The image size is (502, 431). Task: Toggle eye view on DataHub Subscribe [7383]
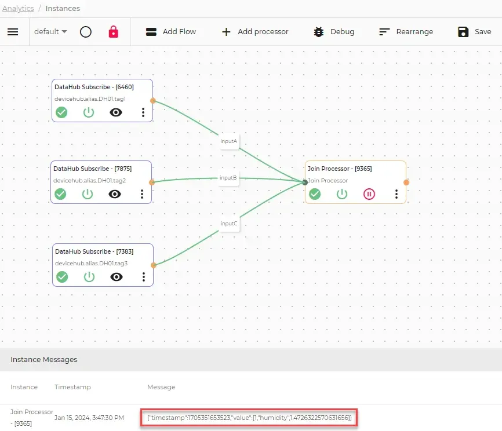(117, 277)
